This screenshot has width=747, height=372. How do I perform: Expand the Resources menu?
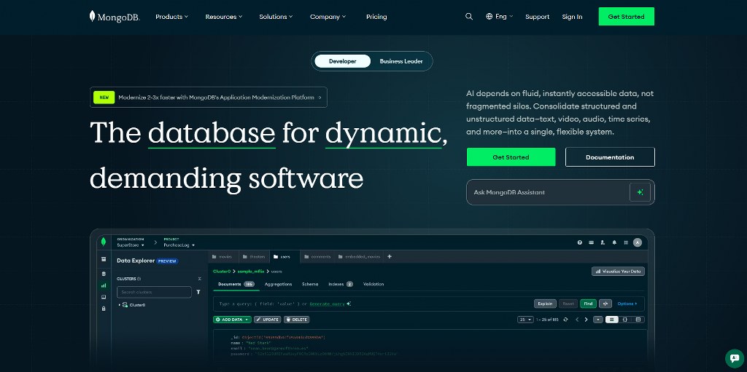pyautogui.click(x=223, y=17)
